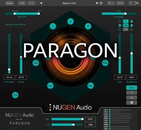Click the Decay vertical slider handle
Image resolution: width=141 pixels, height=130 pixels.
click(21, 57)
